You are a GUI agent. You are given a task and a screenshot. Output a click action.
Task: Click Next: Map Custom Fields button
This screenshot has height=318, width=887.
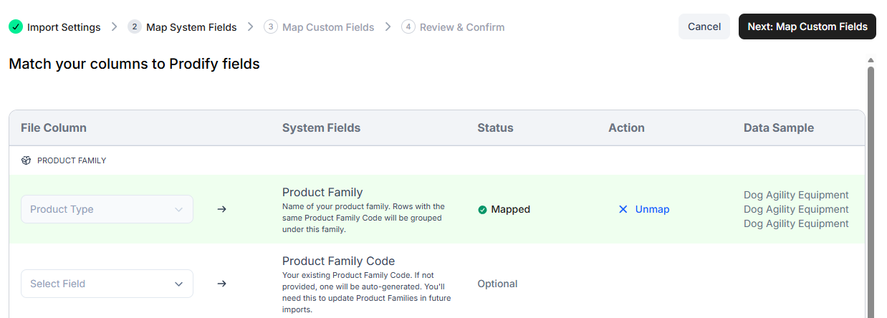(x=807, y=26)
